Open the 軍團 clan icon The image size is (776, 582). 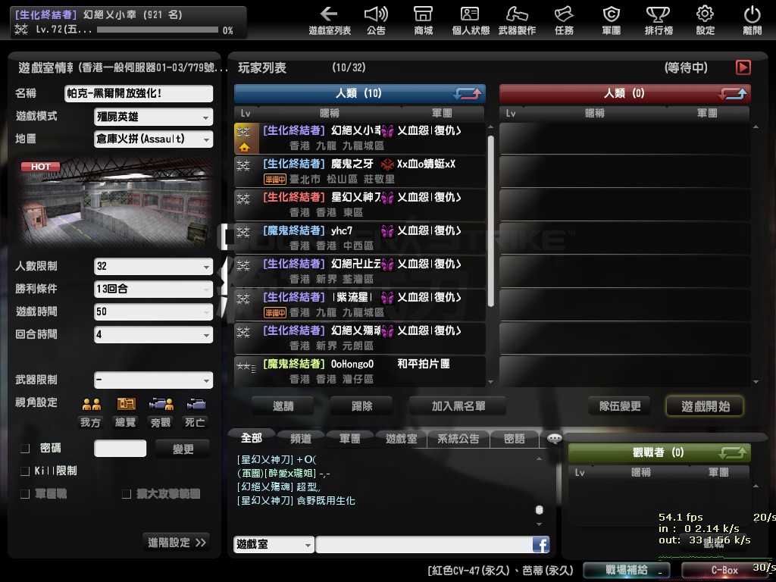[612, 20]
